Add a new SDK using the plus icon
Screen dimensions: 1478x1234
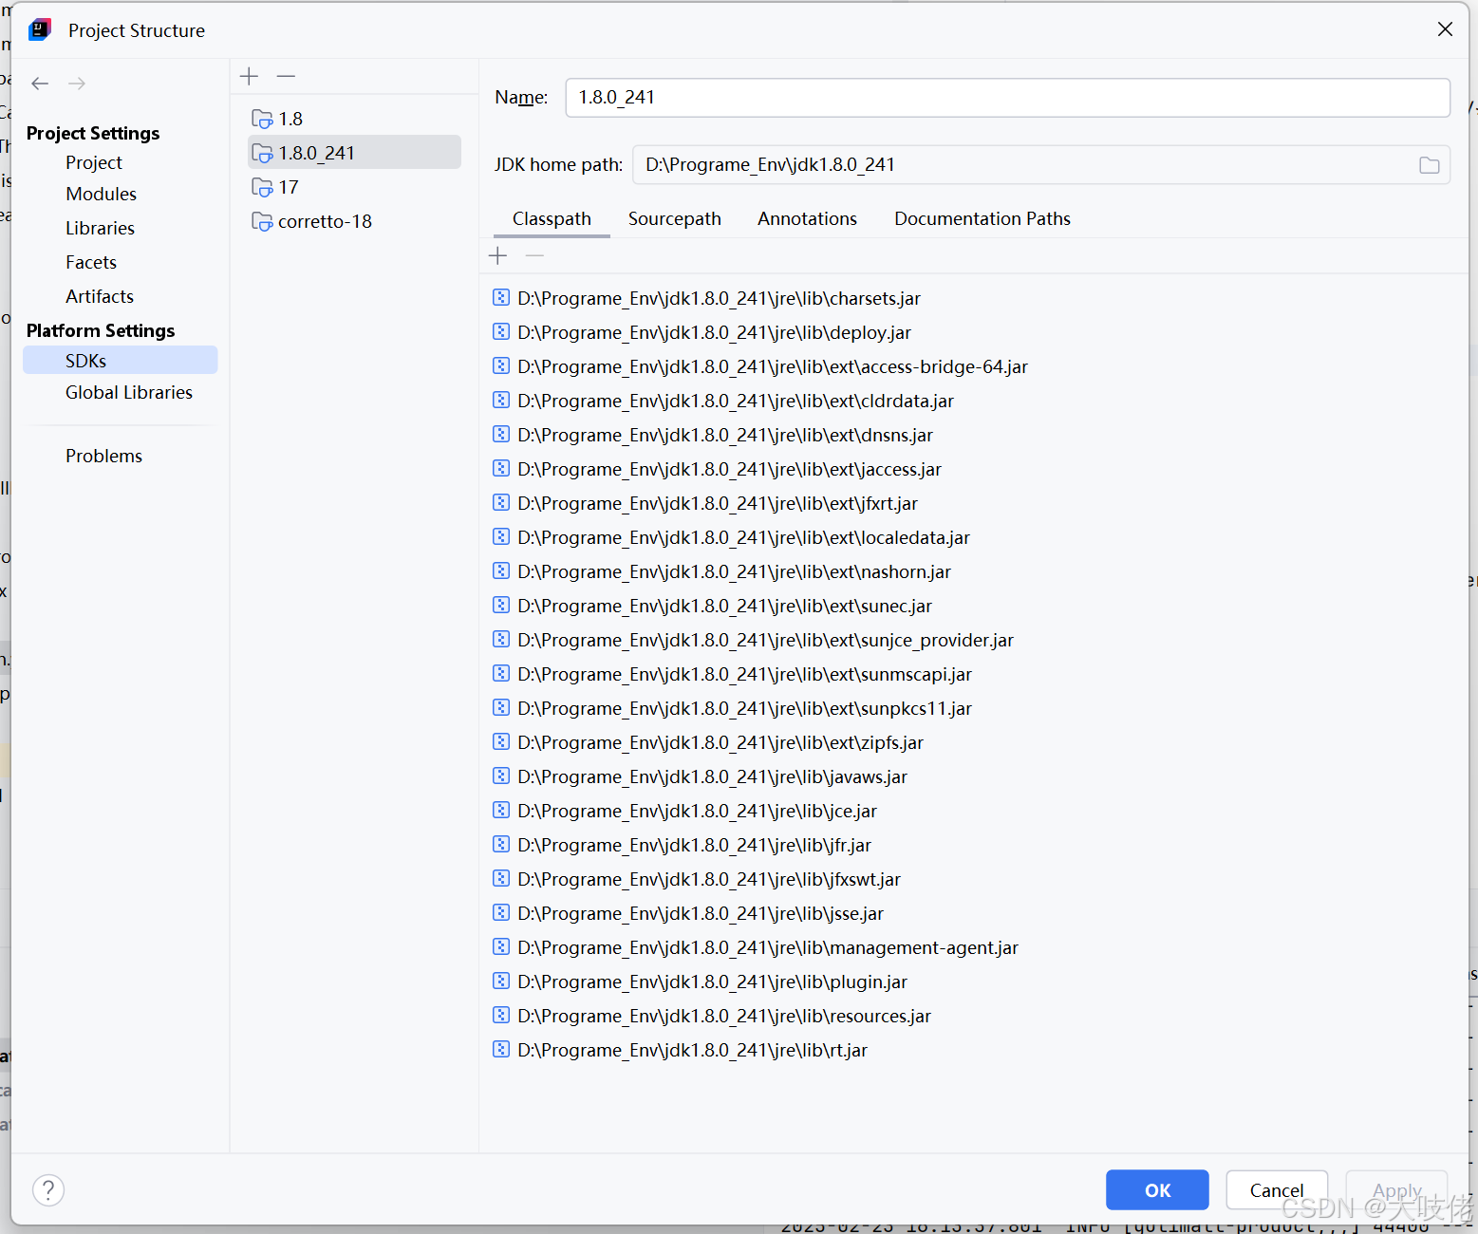pyautogui.click(x=249, y=76)
